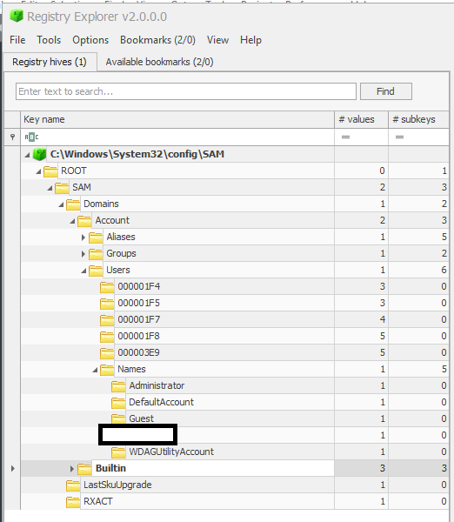
Task: Click the LastSkuUpgrade folder icon
Action: tap(73, 485)
